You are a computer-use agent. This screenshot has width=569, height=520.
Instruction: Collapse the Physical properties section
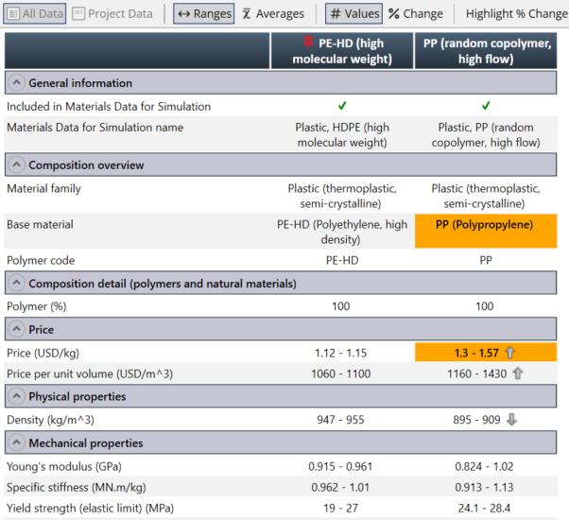tap(17, 396)
